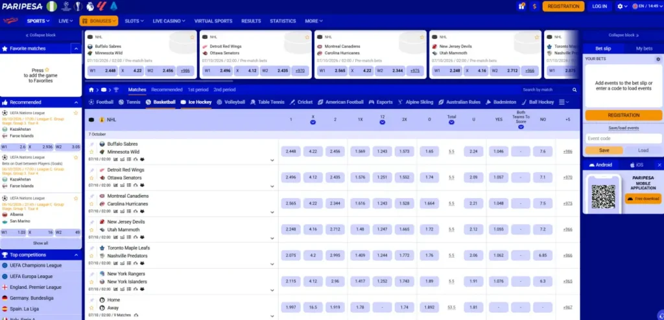Open the Sports dropdown menu
The width and height of the screenshot is (664, 320).
38,21
